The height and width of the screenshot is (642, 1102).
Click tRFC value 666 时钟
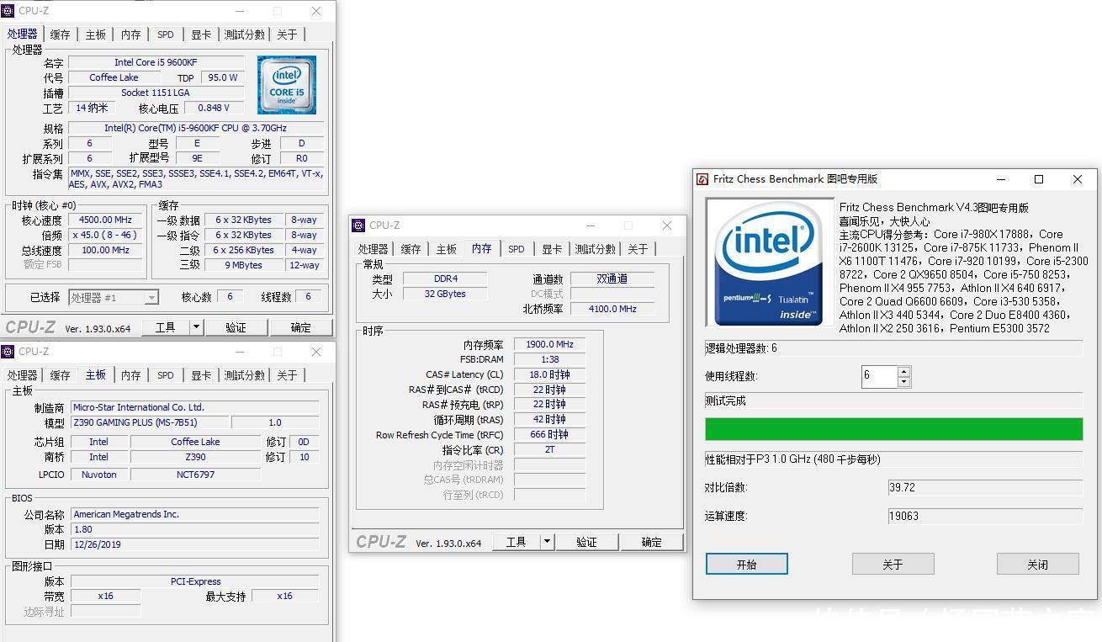[x=550, y=434]
